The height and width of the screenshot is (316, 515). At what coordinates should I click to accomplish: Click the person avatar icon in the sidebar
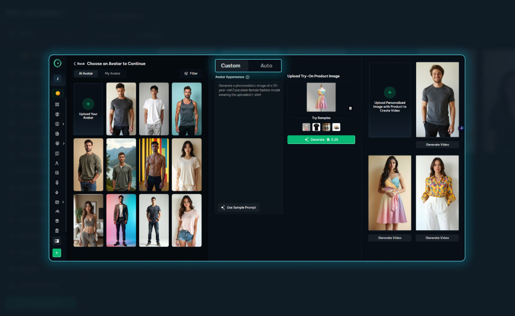pyautogui.click(x=56, y=163)
